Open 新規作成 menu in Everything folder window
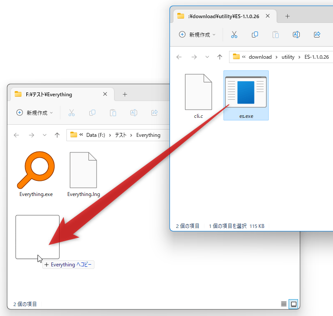The image size is (333, 316). tap(35, 113)
